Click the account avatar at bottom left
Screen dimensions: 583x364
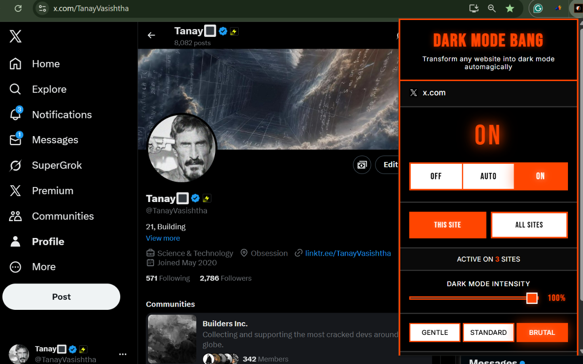19,354
